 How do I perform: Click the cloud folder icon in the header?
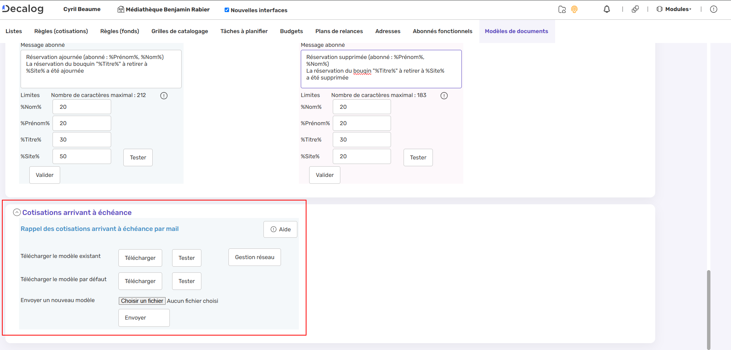click(562, 9)
